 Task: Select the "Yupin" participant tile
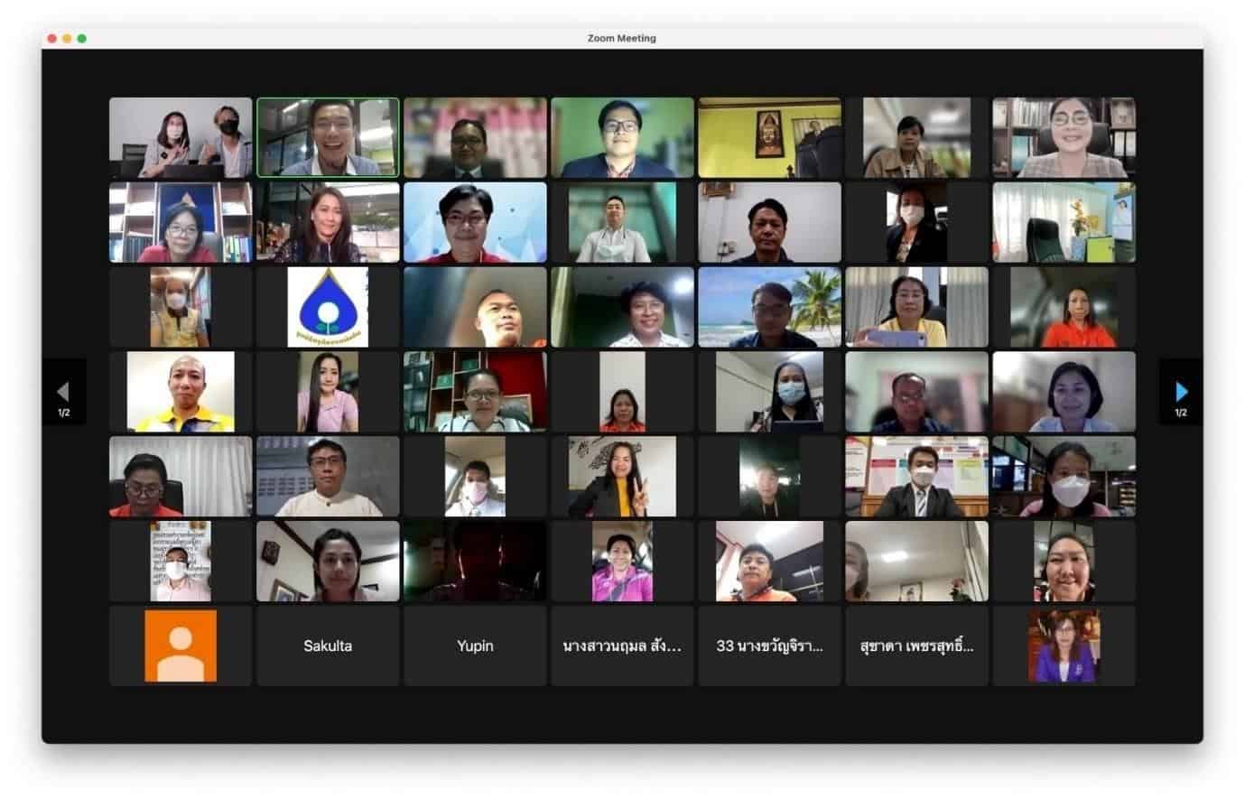(475, 646)
